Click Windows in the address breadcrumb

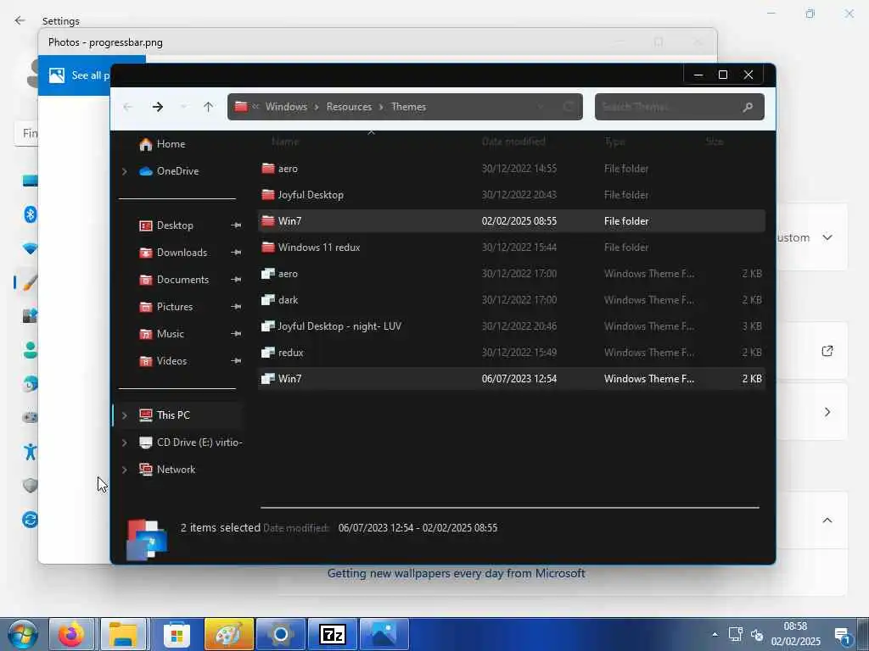pos(286,107)
